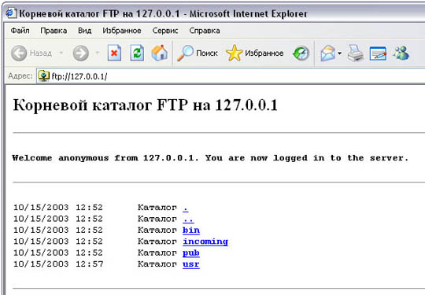Click the Search (Поиск) magnifier button
Screen dimensions: 425x295
click(198, 53)
